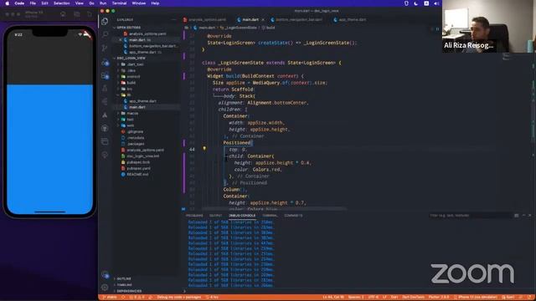Viewport: 536px width, 301px height.
Task: Expand the build folder
Action: coord(131,83)
